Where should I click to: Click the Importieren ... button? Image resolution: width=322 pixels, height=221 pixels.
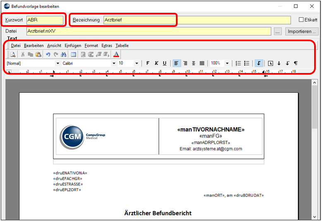click(302, 31)
